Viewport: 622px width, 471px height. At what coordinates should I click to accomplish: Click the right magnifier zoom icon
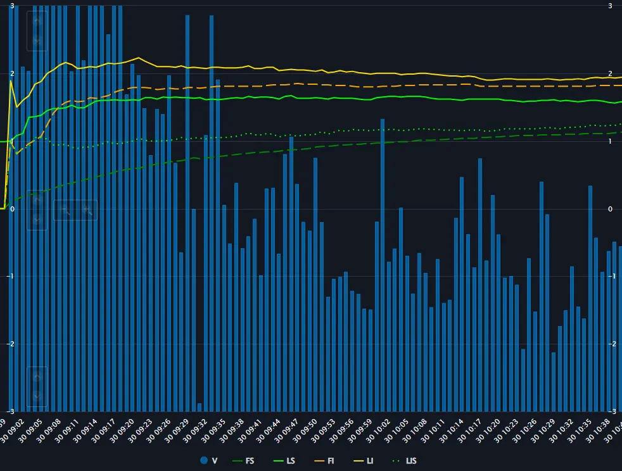click(x=86, y=210)
